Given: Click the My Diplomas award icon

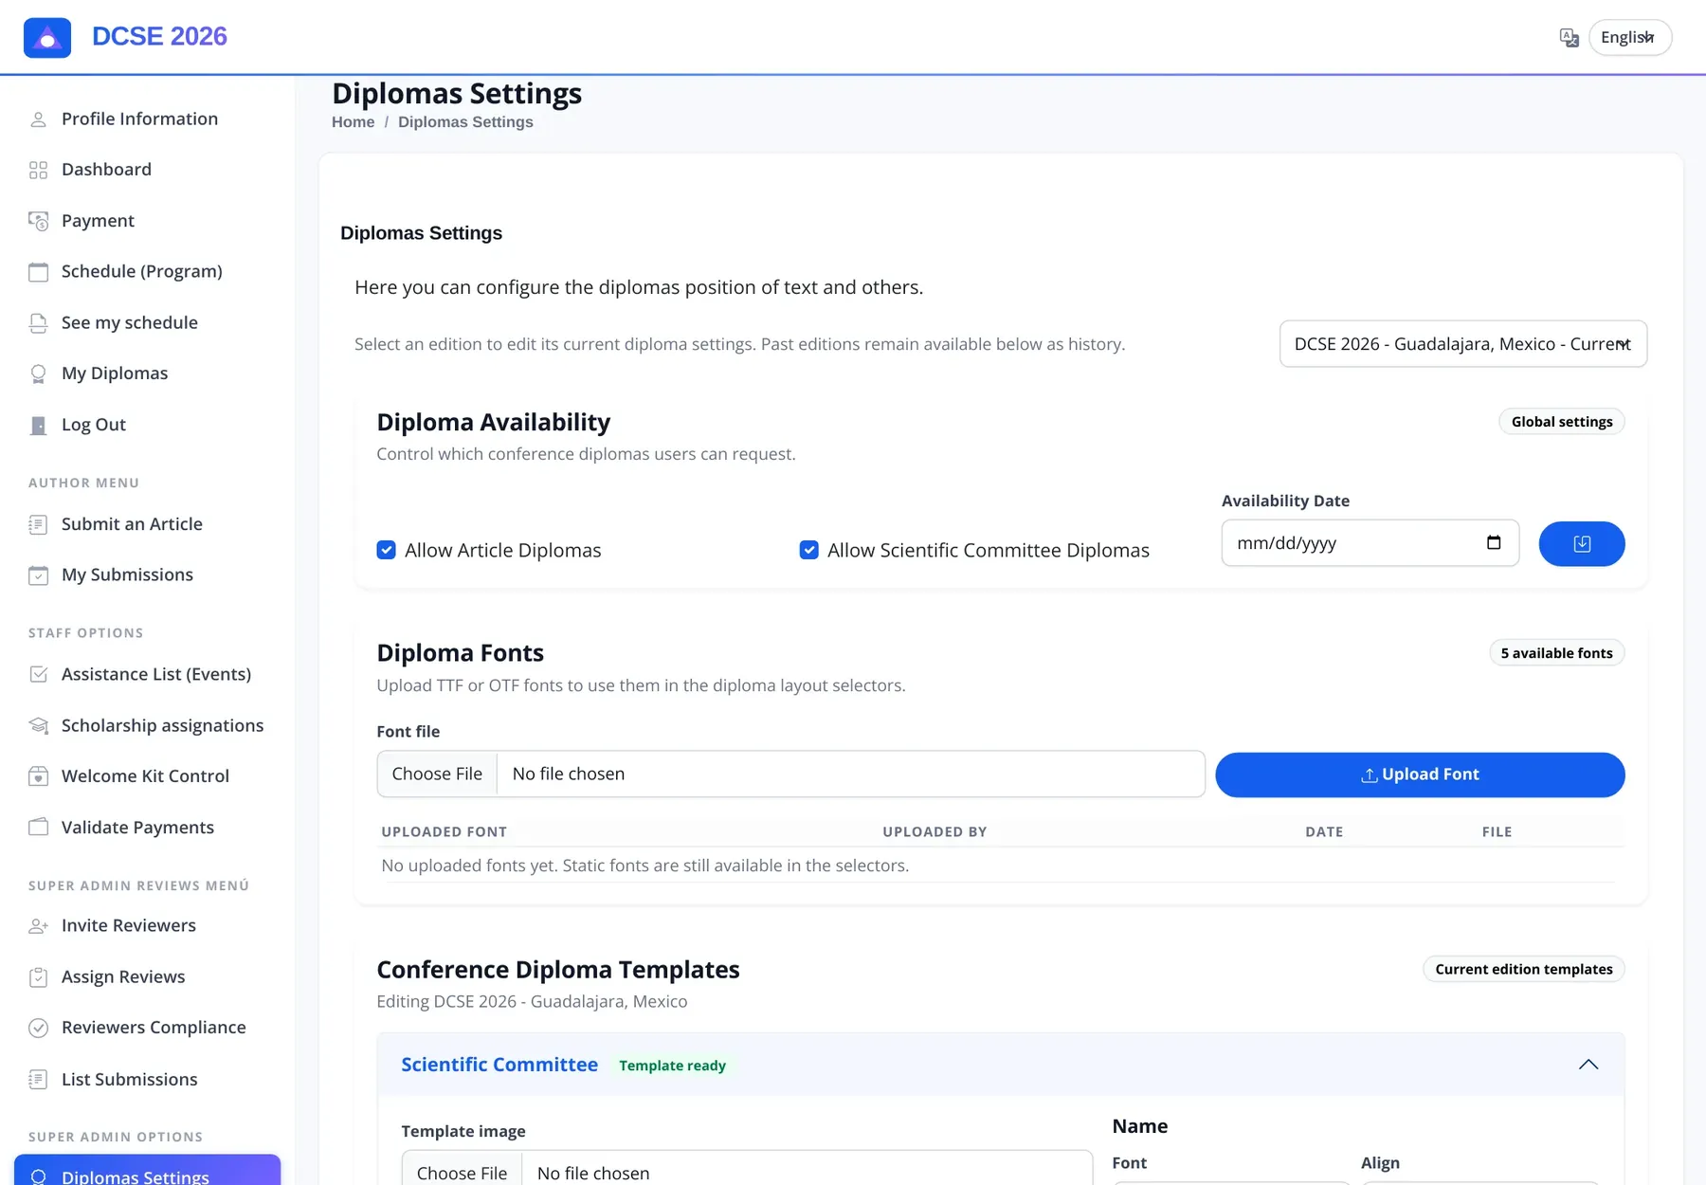Looking at the screenshot, I should point(38,374).
